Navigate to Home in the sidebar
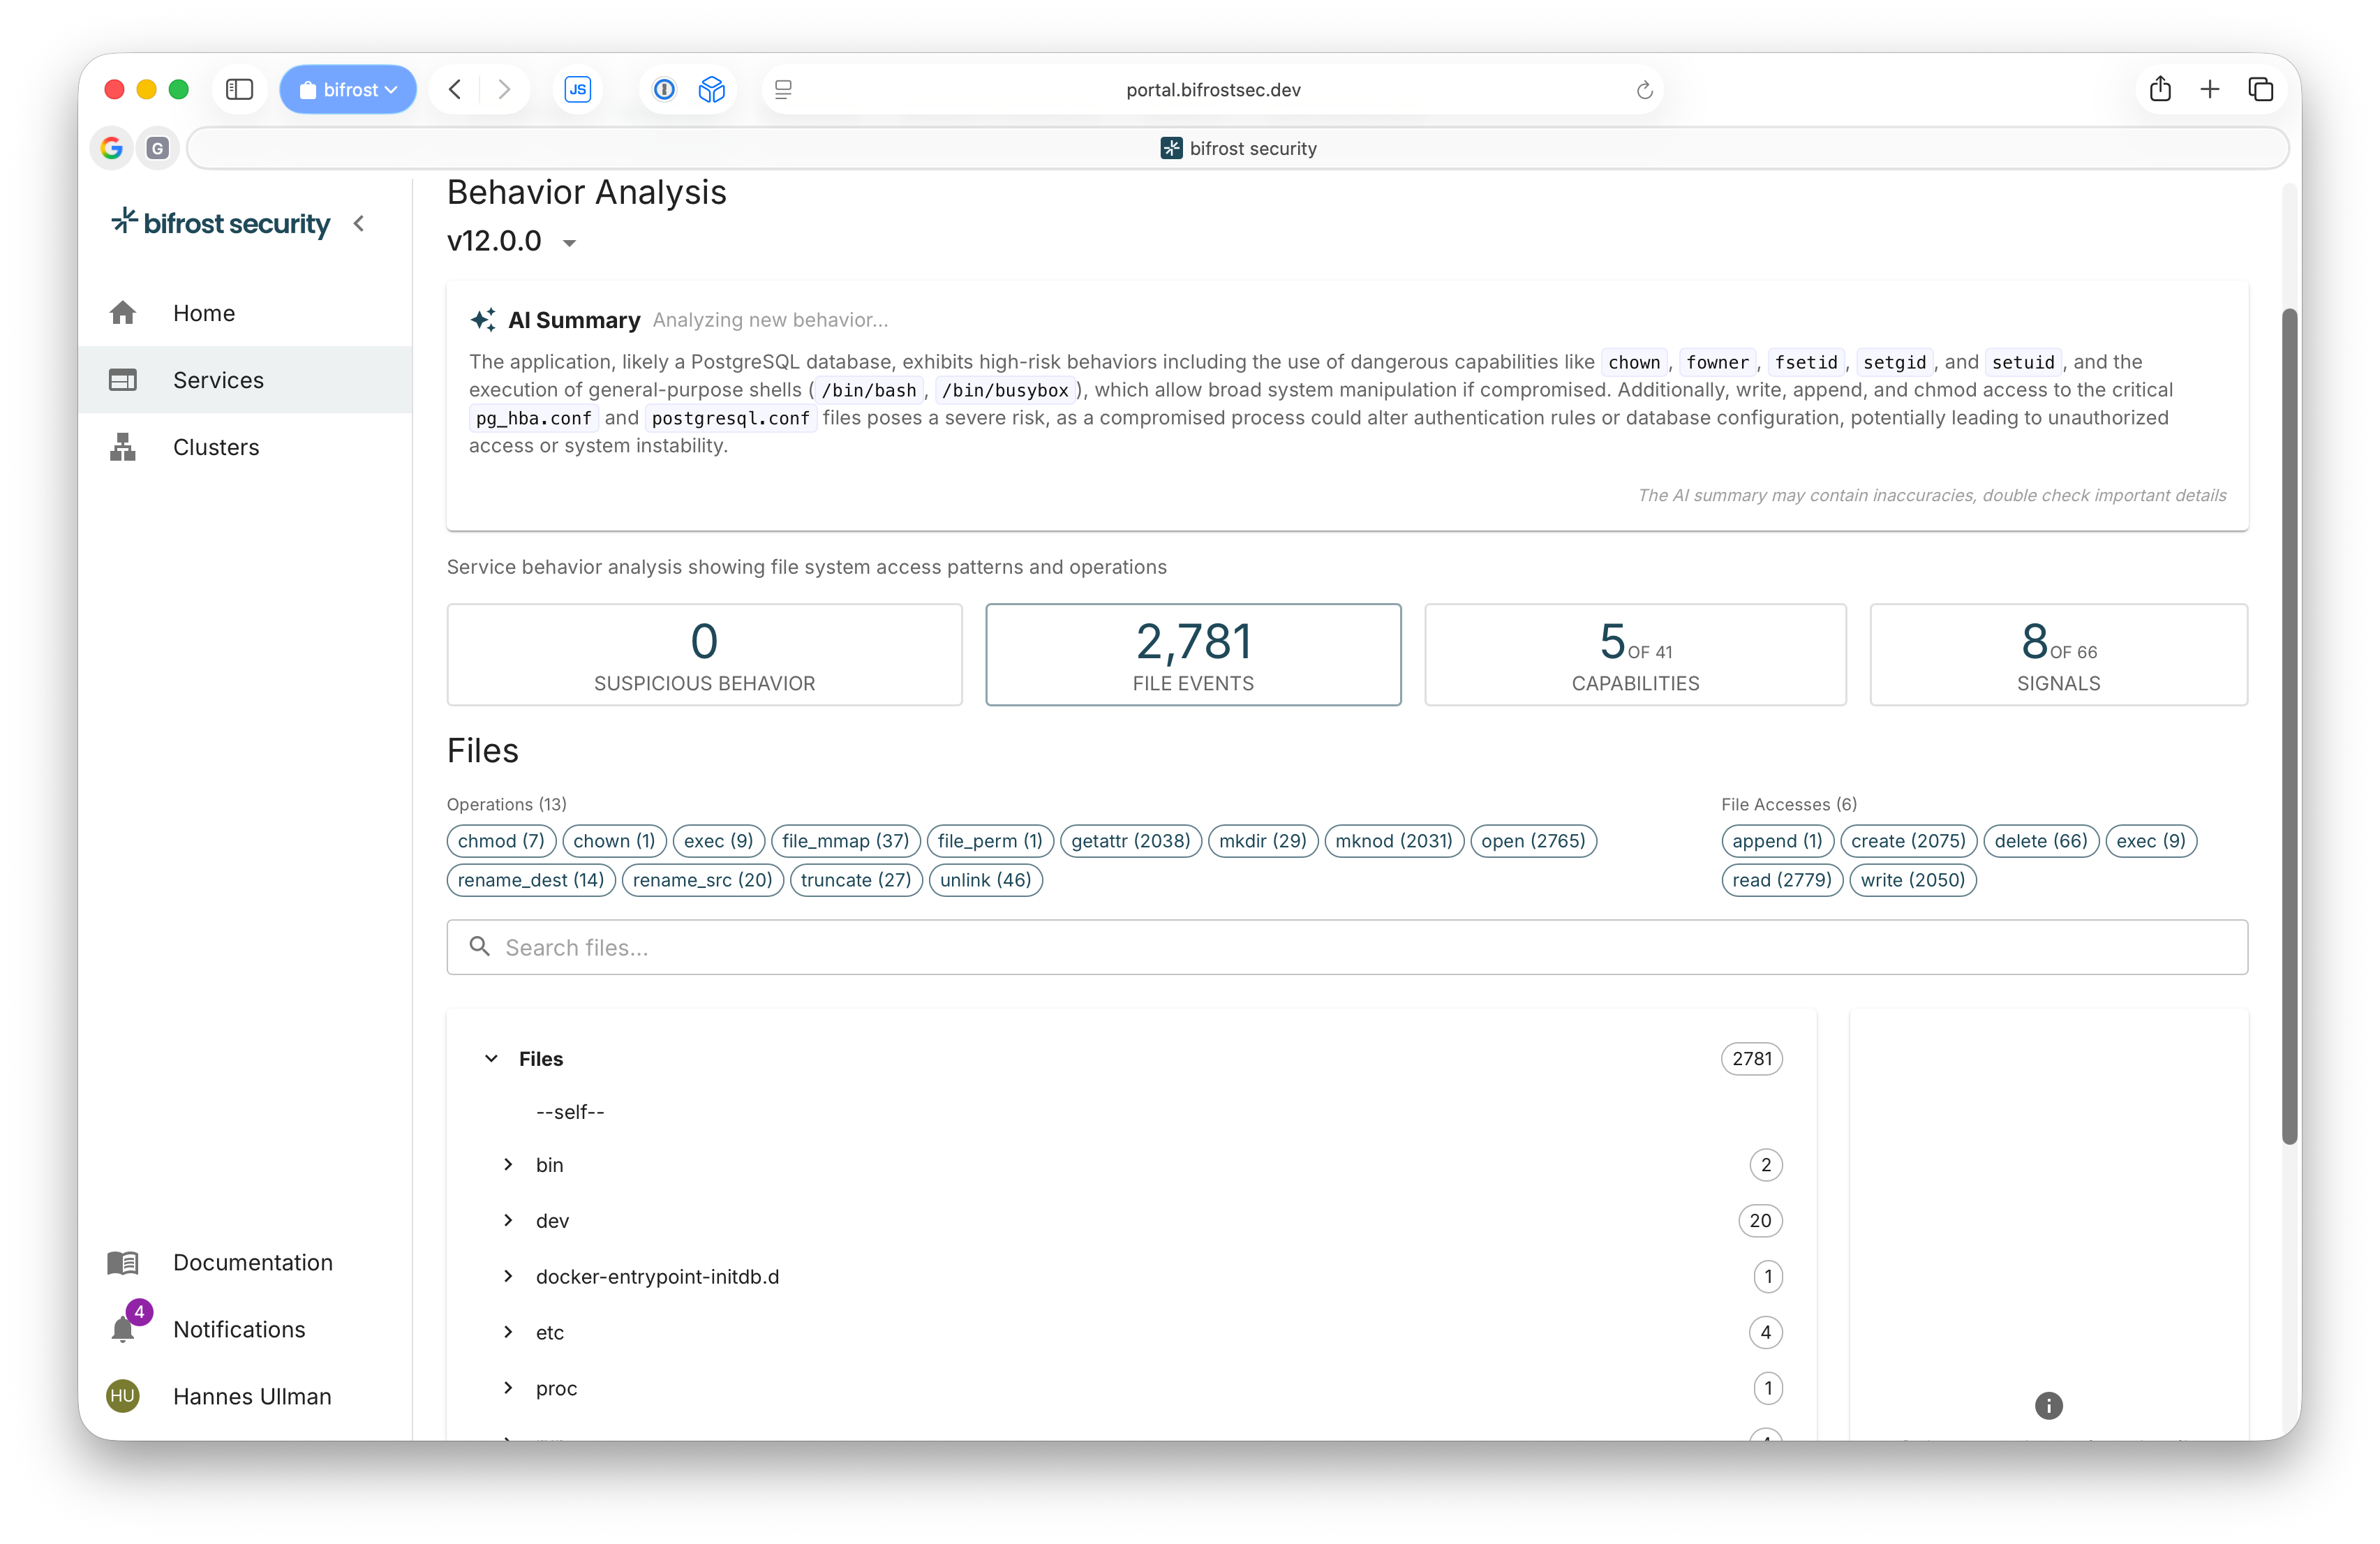Screen dimensions: 2380x1544 tap(203, 313)
